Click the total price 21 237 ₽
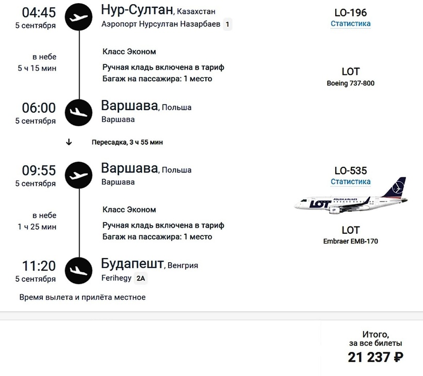Screen dimensions: 423x376 pos(375,357)
